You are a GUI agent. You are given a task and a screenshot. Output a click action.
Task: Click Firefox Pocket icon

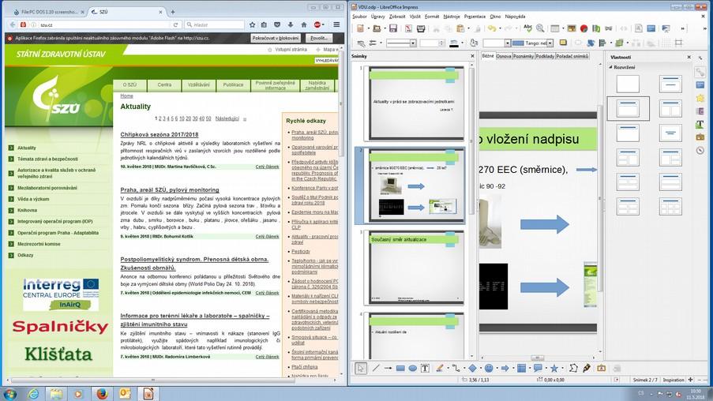coord(277,24)
